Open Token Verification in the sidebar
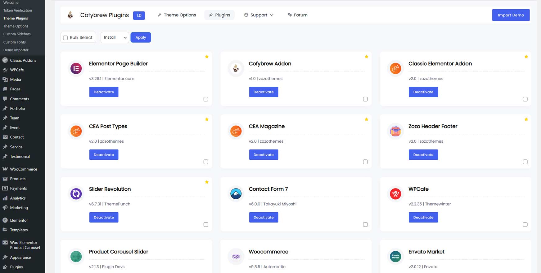Screen dimensions: 541x273 pos(18,10)
